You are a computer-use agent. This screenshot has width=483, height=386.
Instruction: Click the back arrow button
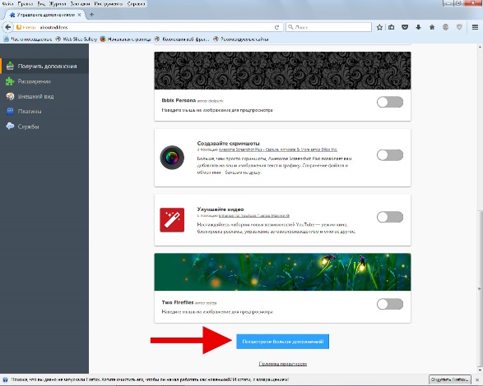click(x=7, y=27)
